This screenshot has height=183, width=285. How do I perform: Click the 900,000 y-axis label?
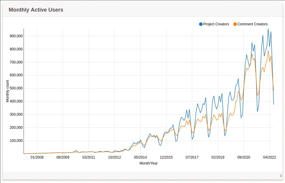pyautogui.click(x=16, y=36)
